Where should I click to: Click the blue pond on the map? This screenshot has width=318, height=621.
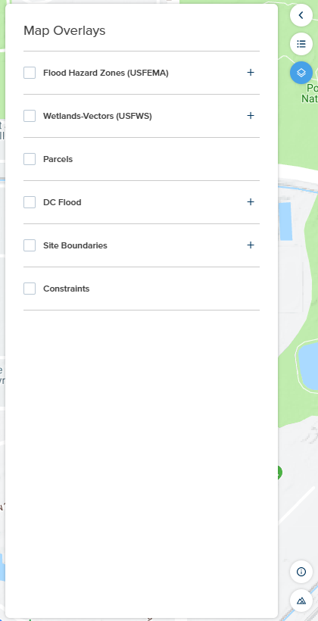(308, 367)
